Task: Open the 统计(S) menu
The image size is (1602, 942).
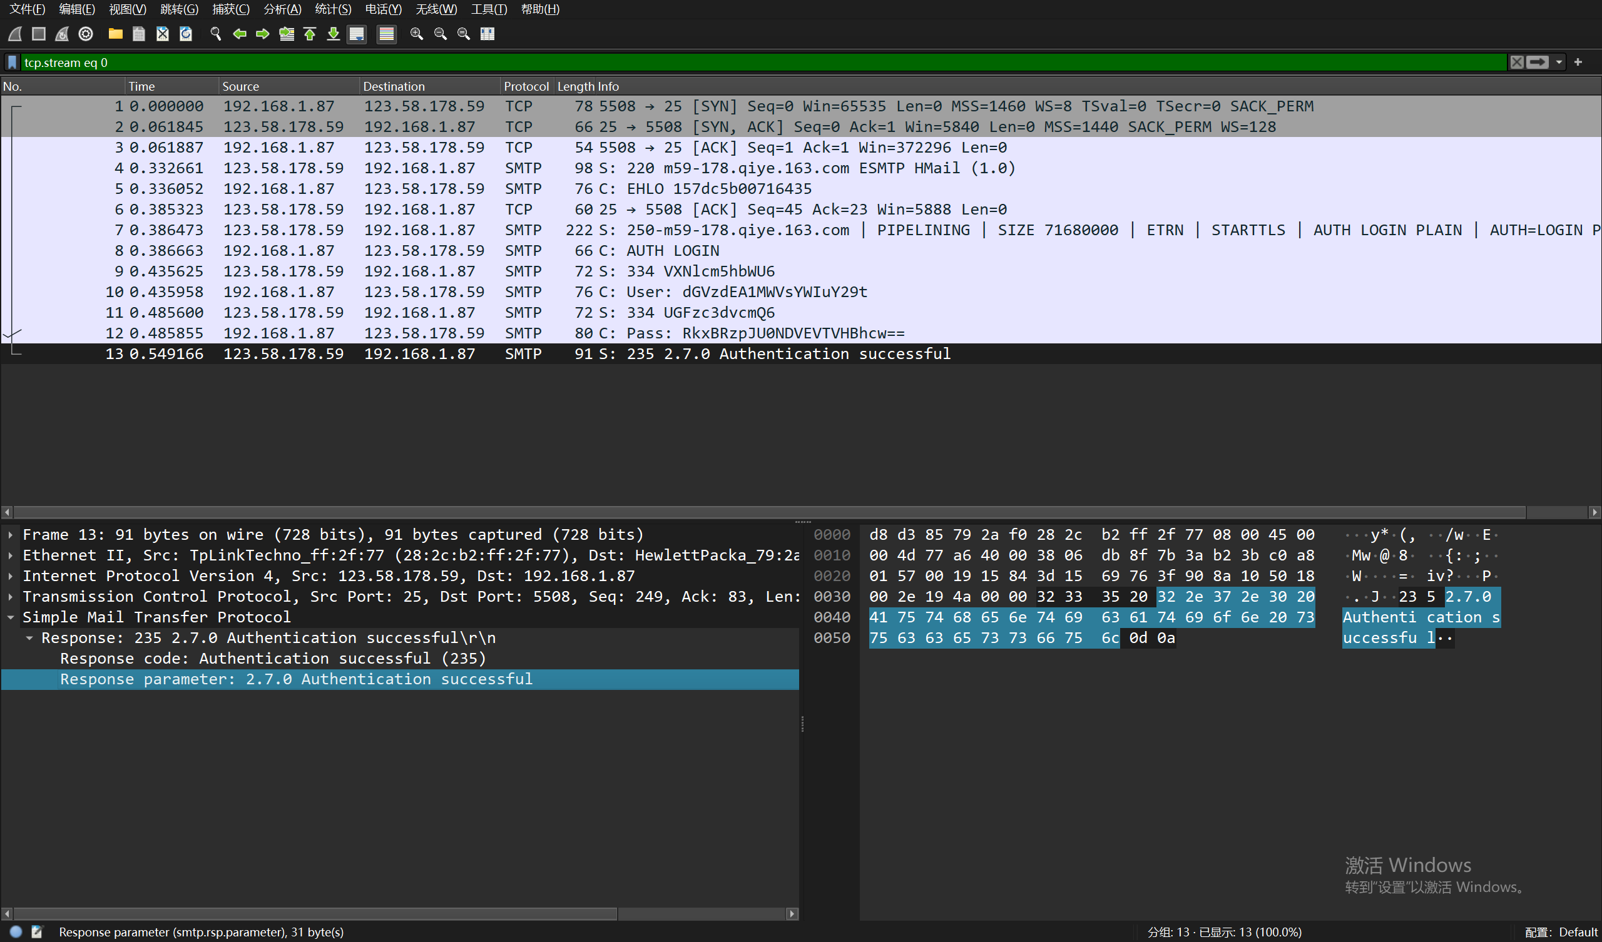Action: [x=332, y=9]
